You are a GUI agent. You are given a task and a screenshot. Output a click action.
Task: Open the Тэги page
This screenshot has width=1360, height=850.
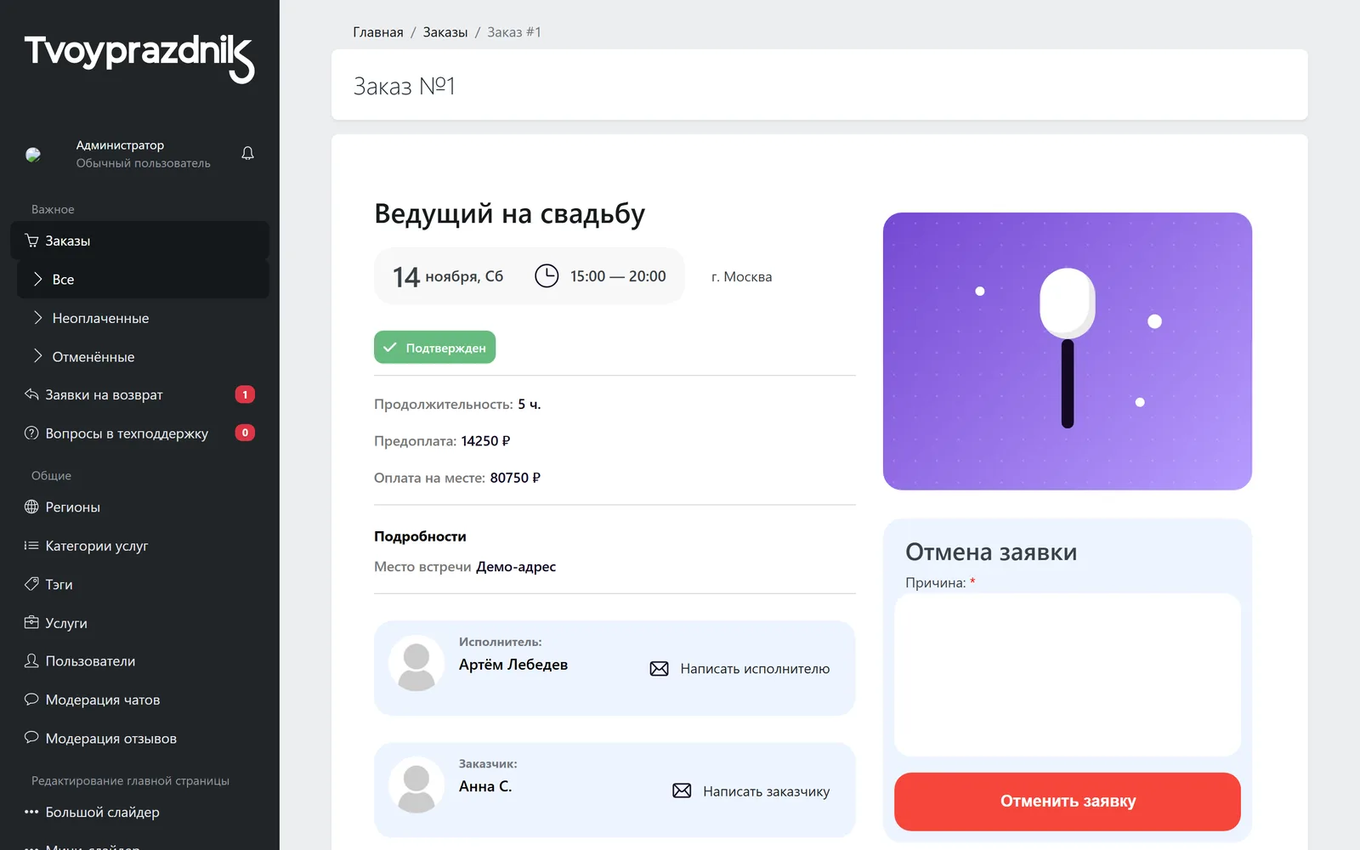click(139, 584)
